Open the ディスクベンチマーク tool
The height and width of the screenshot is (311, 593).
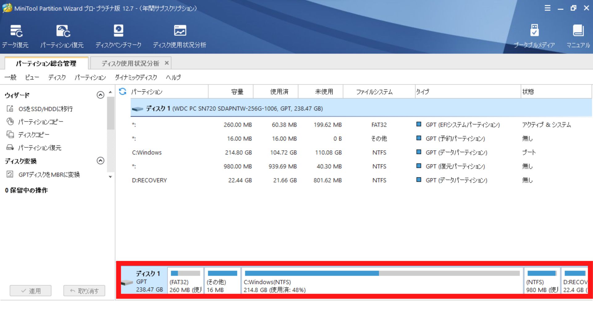tap(118, 36)
